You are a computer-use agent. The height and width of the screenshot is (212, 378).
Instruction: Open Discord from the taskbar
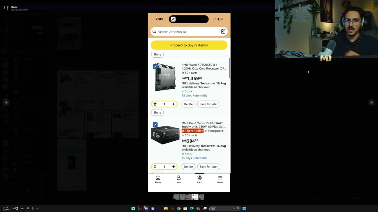point(146,208)
